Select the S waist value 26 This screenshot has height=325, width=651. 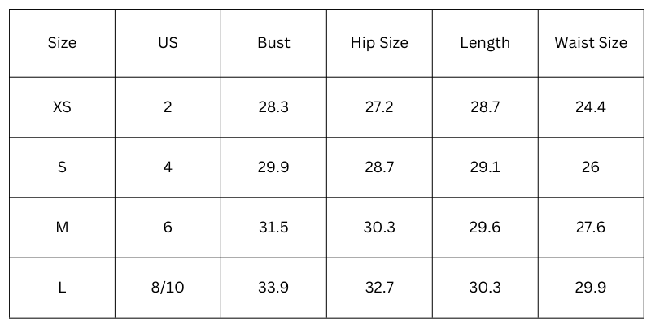(x=591, y=167)
